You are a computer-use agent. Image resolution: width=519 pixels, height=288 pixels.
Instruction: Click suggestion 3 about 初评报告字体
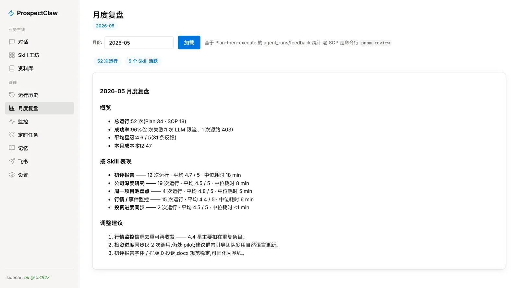point(181,253)
